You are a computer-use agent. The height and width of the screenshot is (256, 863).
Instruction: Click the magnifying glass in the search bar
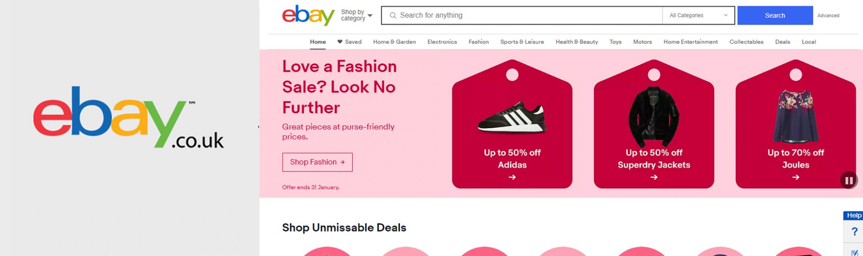393,15
